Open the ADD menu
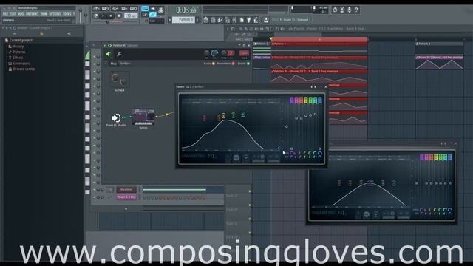The height and width of the screenshot is (266, 473). (21, 14)
